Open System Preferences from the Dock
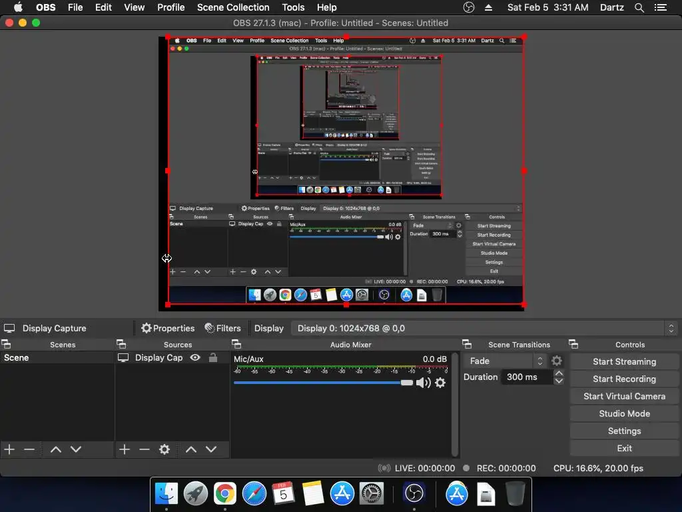This screenshot has width=682, height=512. (x=371, y=493)
